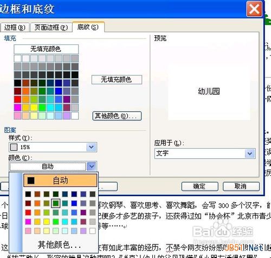This screenshot has height=258, width=271.
Task: Pick highlighted green swatch in color dropdown
Action: 56,203
